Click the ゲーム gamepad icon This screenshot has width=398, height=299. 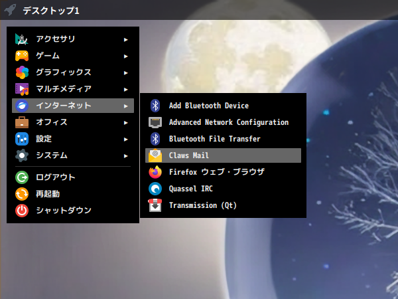22,56
